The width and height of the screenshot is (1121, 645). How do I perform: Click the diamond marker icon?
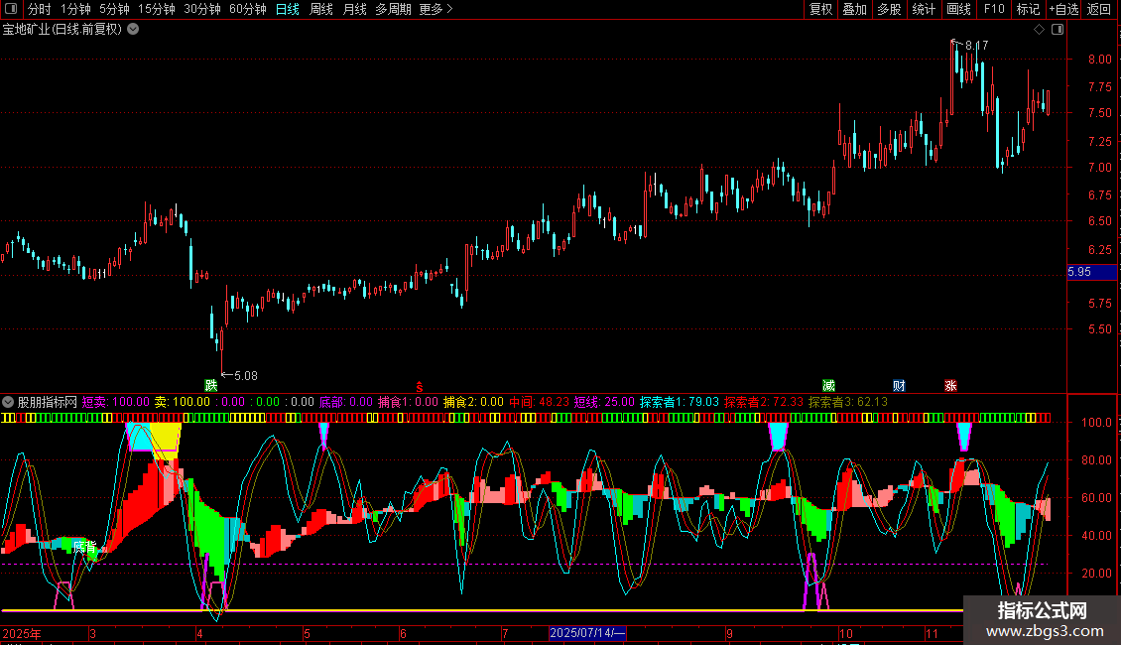[1039, 30]
